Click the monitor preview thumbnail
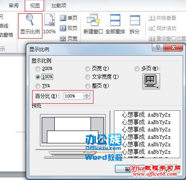 pyautogui.click(x=73, y=135)
